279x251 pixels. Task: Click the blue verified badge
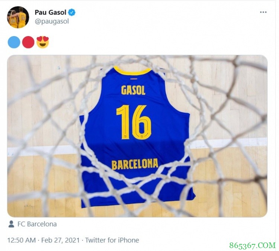pos(72,12)
